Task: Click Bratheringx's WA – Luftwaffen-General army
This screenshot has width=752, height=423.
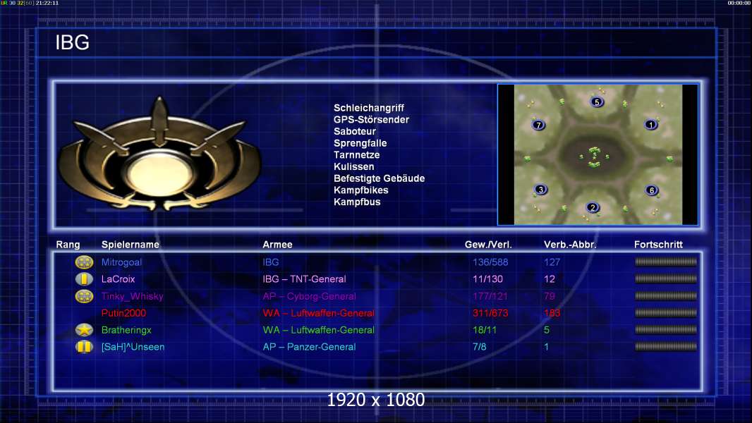Action: [x=318, y=330]
